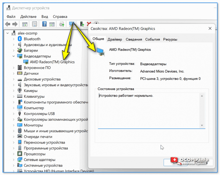The width and height of the screenshot is (220, 175).
Task: Open the Справка menu
Action: tap(60, 17)
